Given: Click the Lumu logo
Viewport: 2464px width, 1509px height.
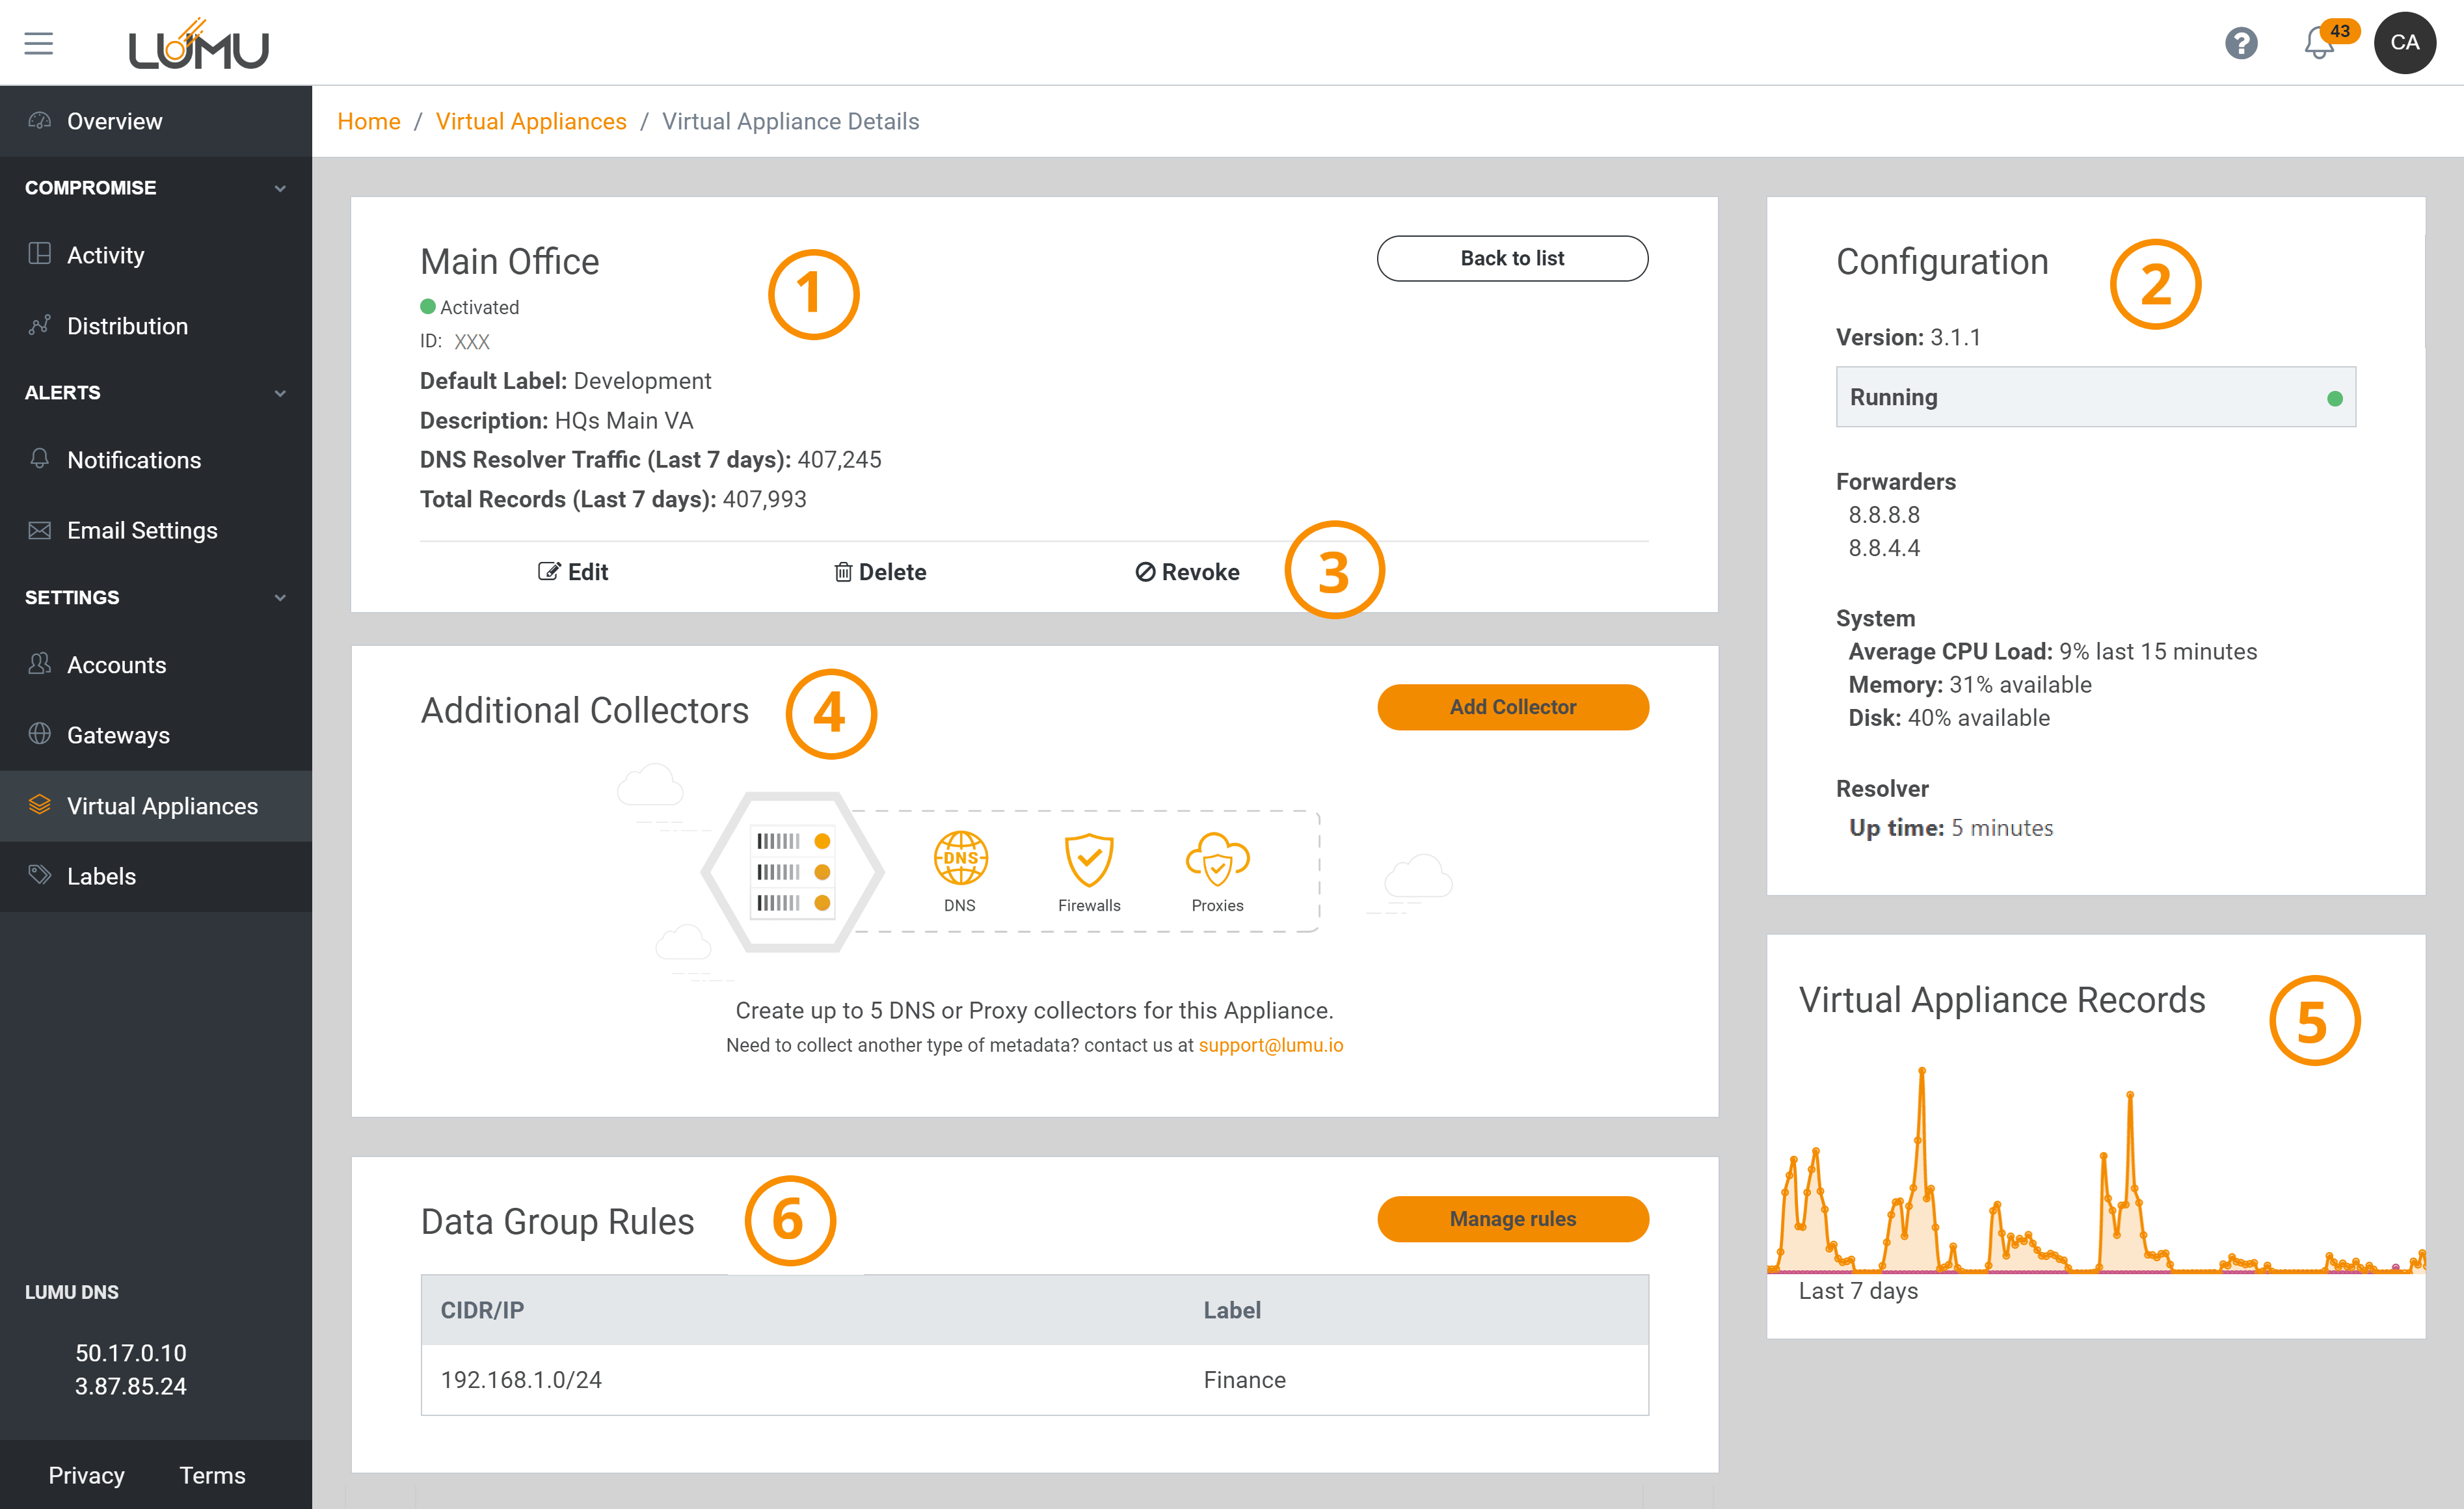Looking at the screenshot, I should click(198, 44).
